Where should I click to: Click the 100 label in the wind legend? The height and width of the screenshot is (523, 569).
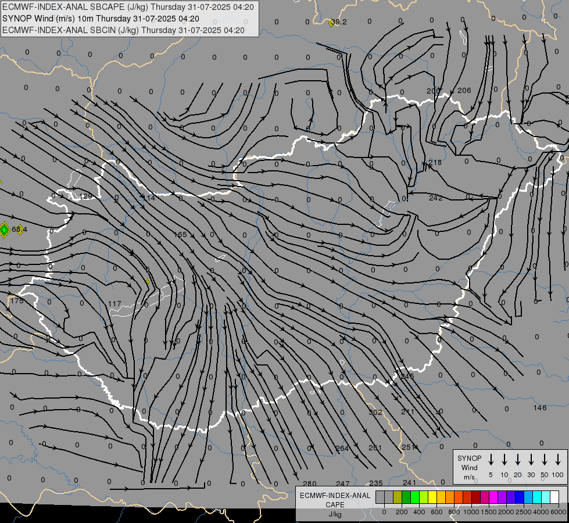(558, 475)
